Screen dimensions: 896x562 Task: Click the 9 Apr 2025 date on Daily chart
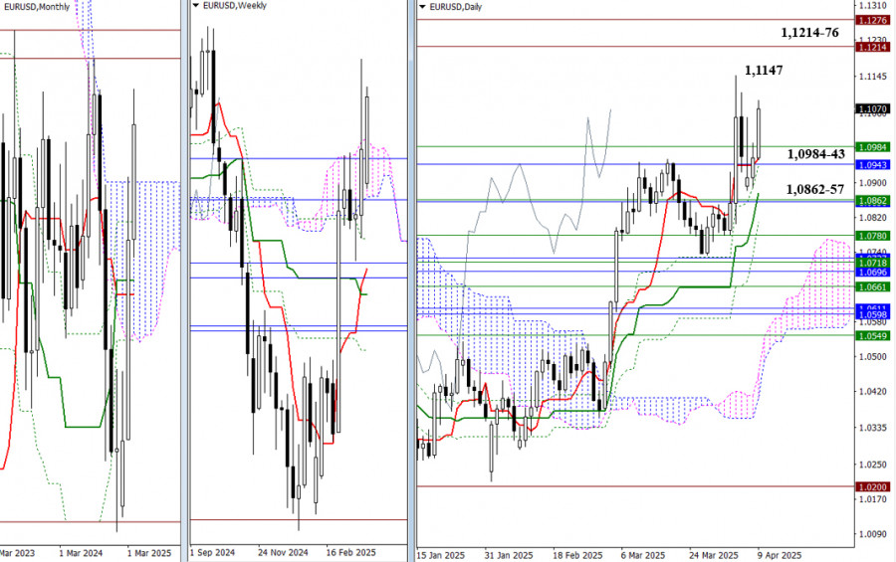click(x=780, y=555)
